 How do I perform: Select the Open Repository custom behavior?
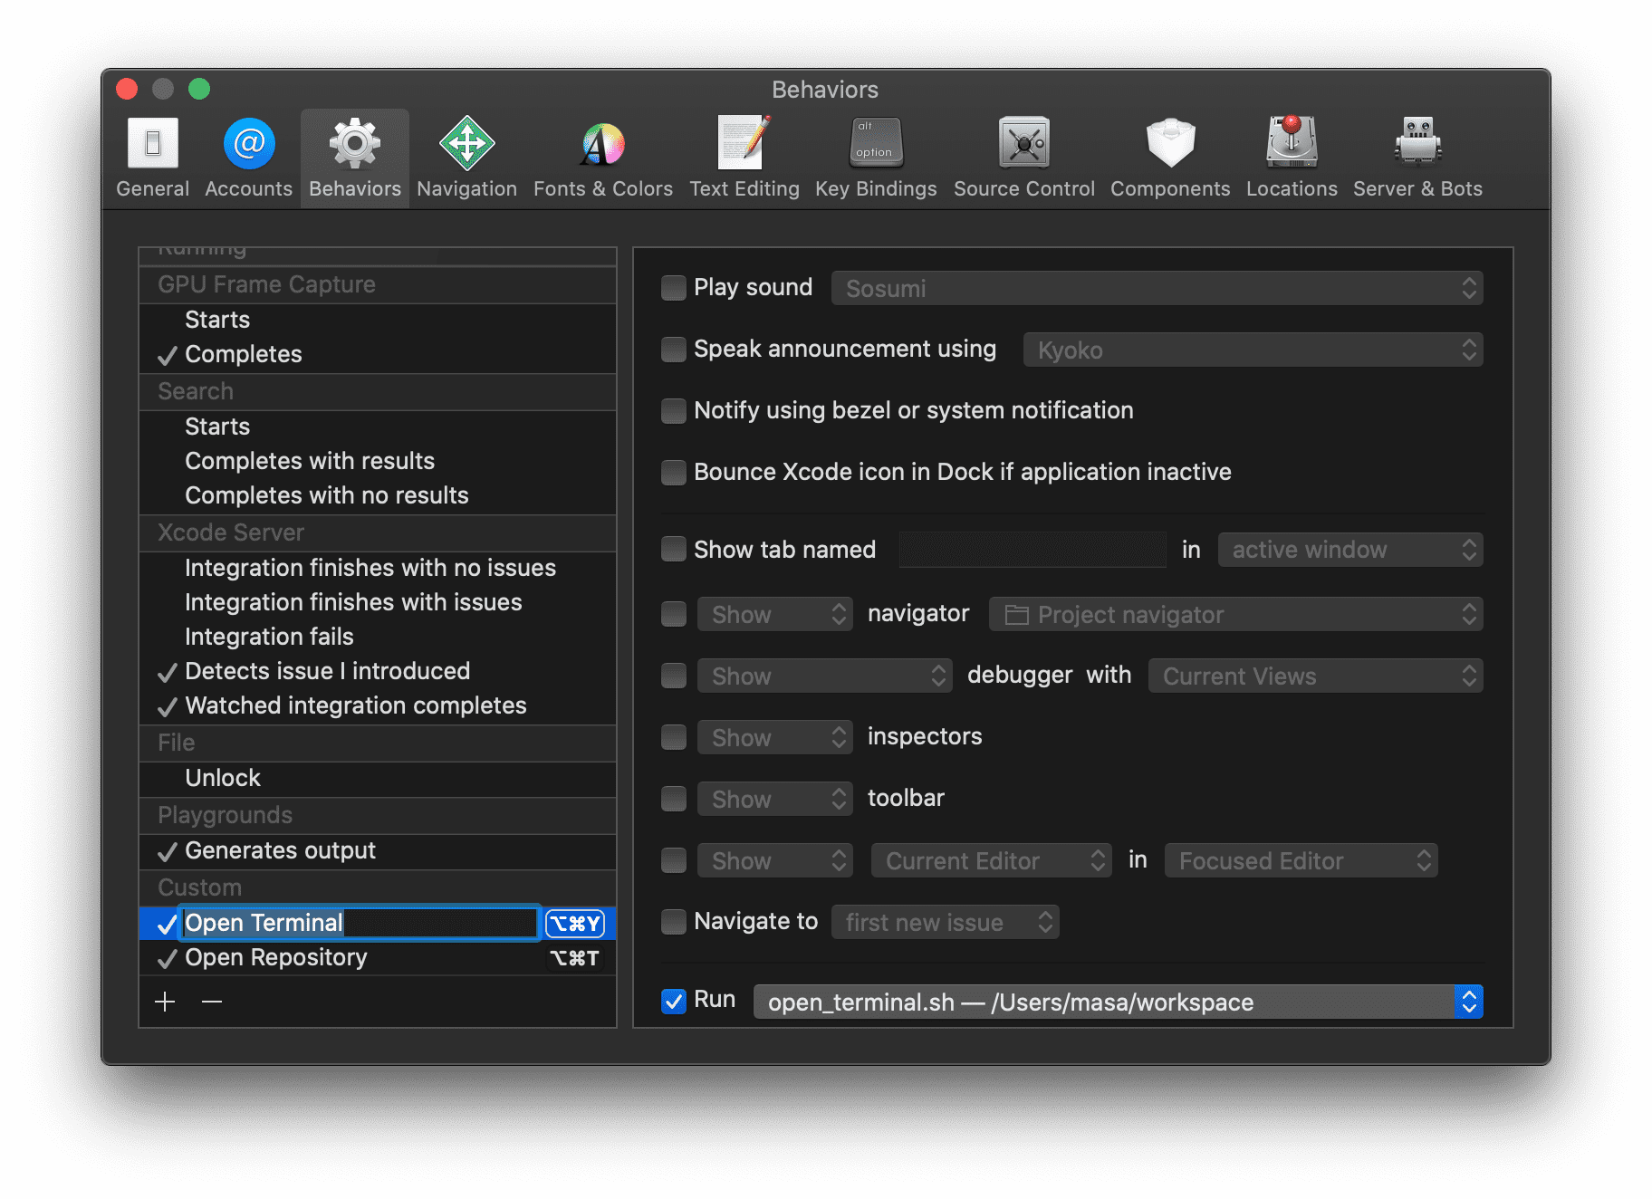click(378, 958)
